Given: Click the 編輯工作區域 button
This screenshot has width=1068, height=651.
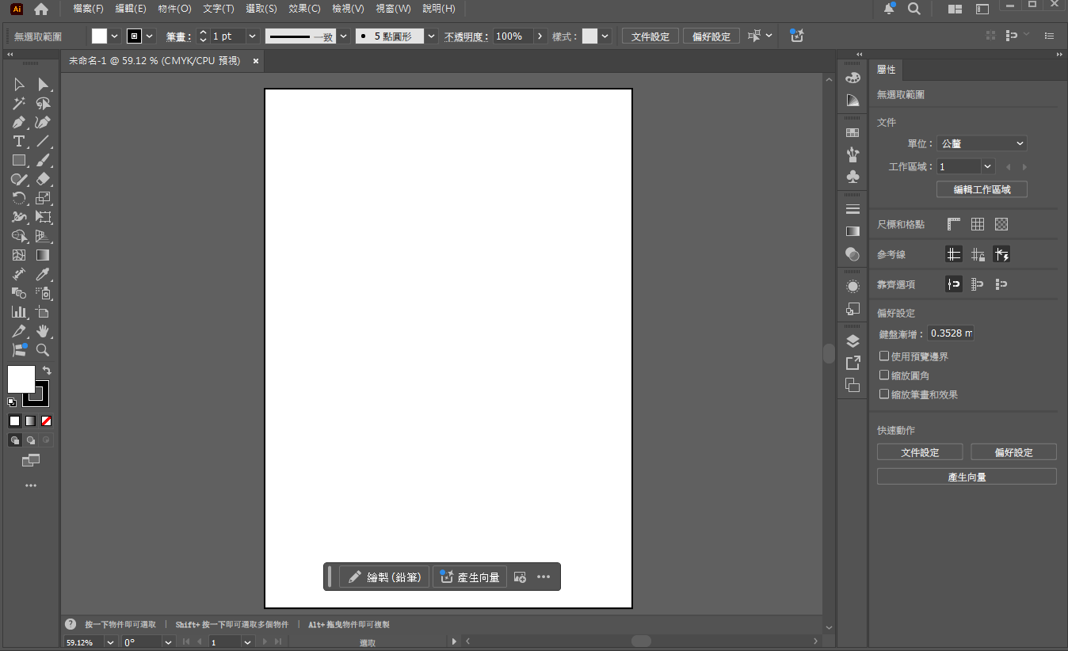Looking at the screenshot, I should [982, 189].
